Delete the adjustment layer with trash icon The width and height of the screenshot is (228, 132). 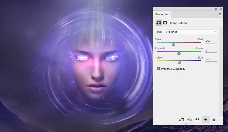click(x=213, y=120)
